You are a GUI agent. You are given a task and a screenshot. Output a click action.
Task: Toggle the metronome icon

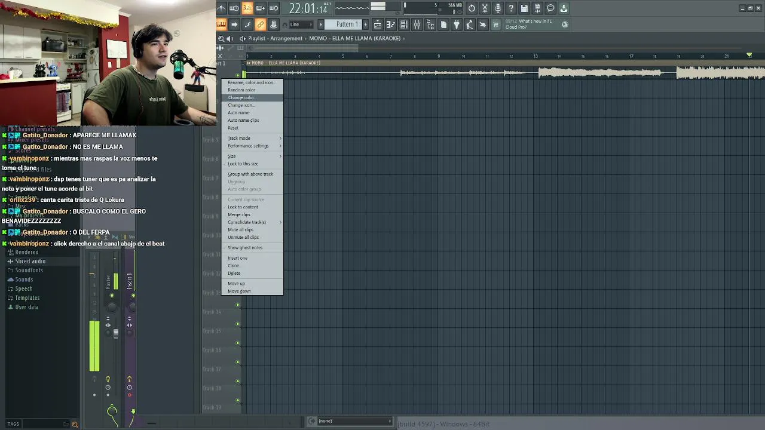click(221, 8)
